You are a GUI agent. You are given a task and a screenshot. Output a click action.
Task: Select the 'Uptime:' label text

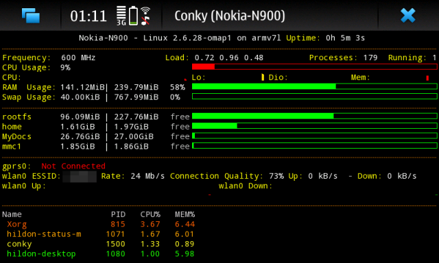(x=303, y=38)
